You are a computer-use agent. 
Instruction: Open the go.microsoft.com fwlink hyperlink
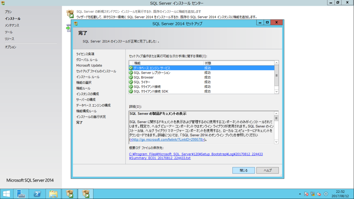pyautogui.click(x=168, y=140)
